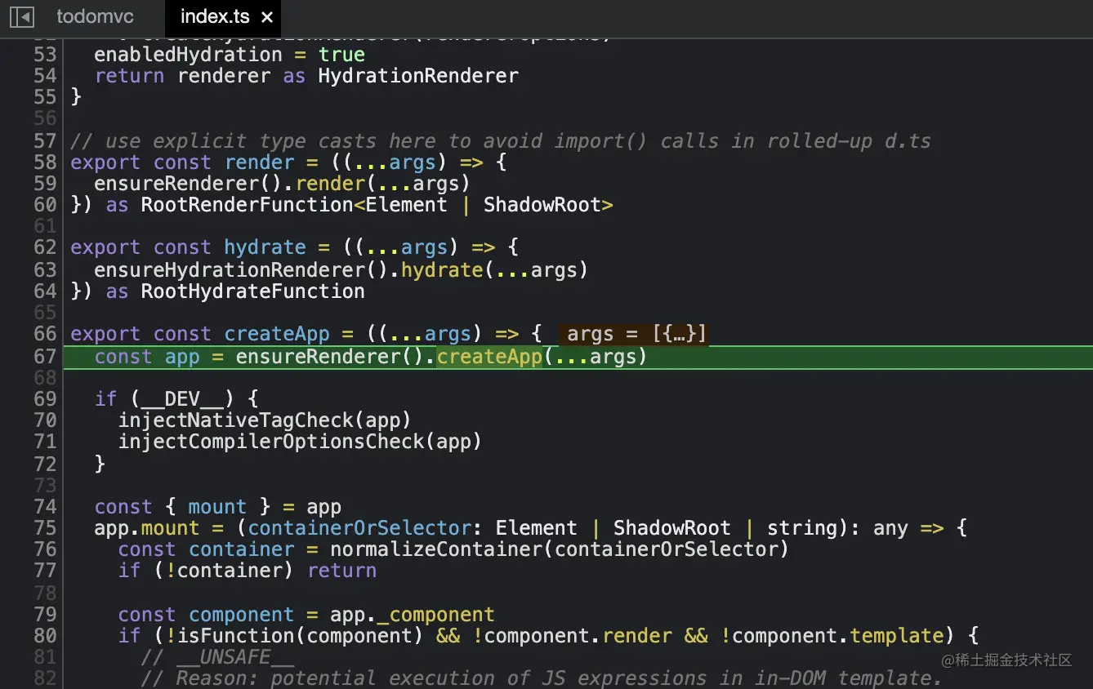Screen dimensions: 1093x689
Task: Click the "template" property on line 80
Action: [897, 636]
